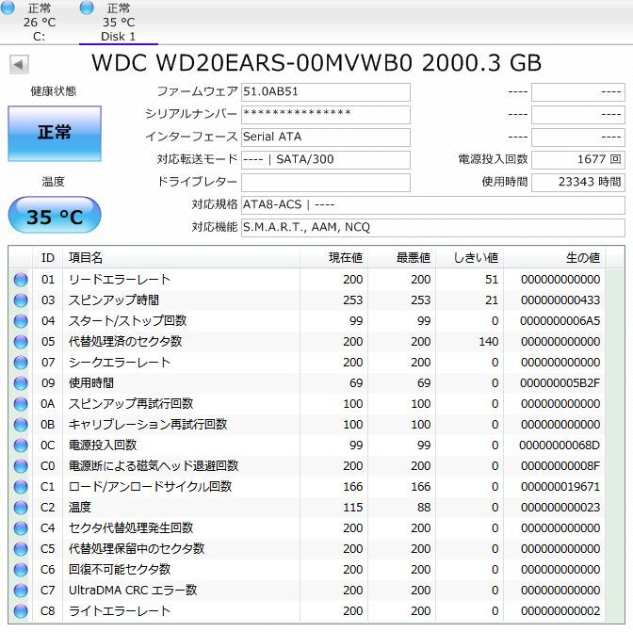Click the 項目名 column header
The width and height of the screenshot is (633, 632).
(x=181, y=257)
